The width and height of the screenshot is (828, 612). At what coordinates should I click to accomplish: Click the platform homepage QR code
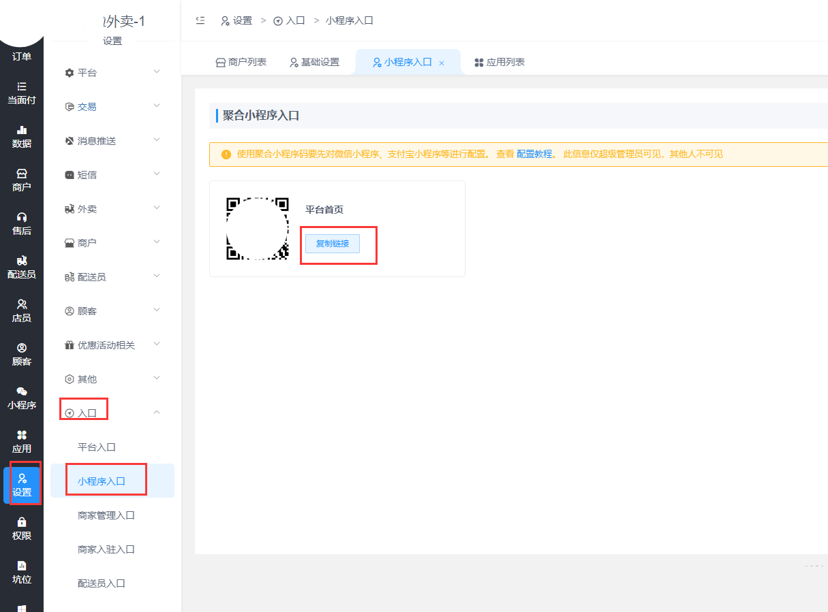(257, 229)
